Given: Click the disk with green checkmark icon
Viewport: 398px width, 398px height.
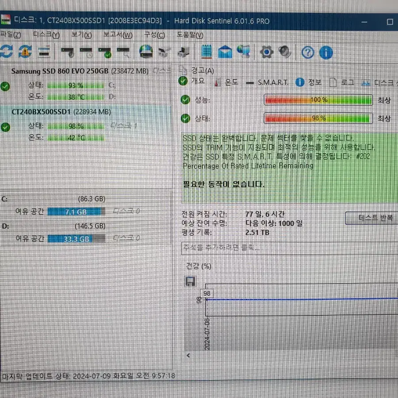Looking at the screenshot, I should click(x=105, y=52).
